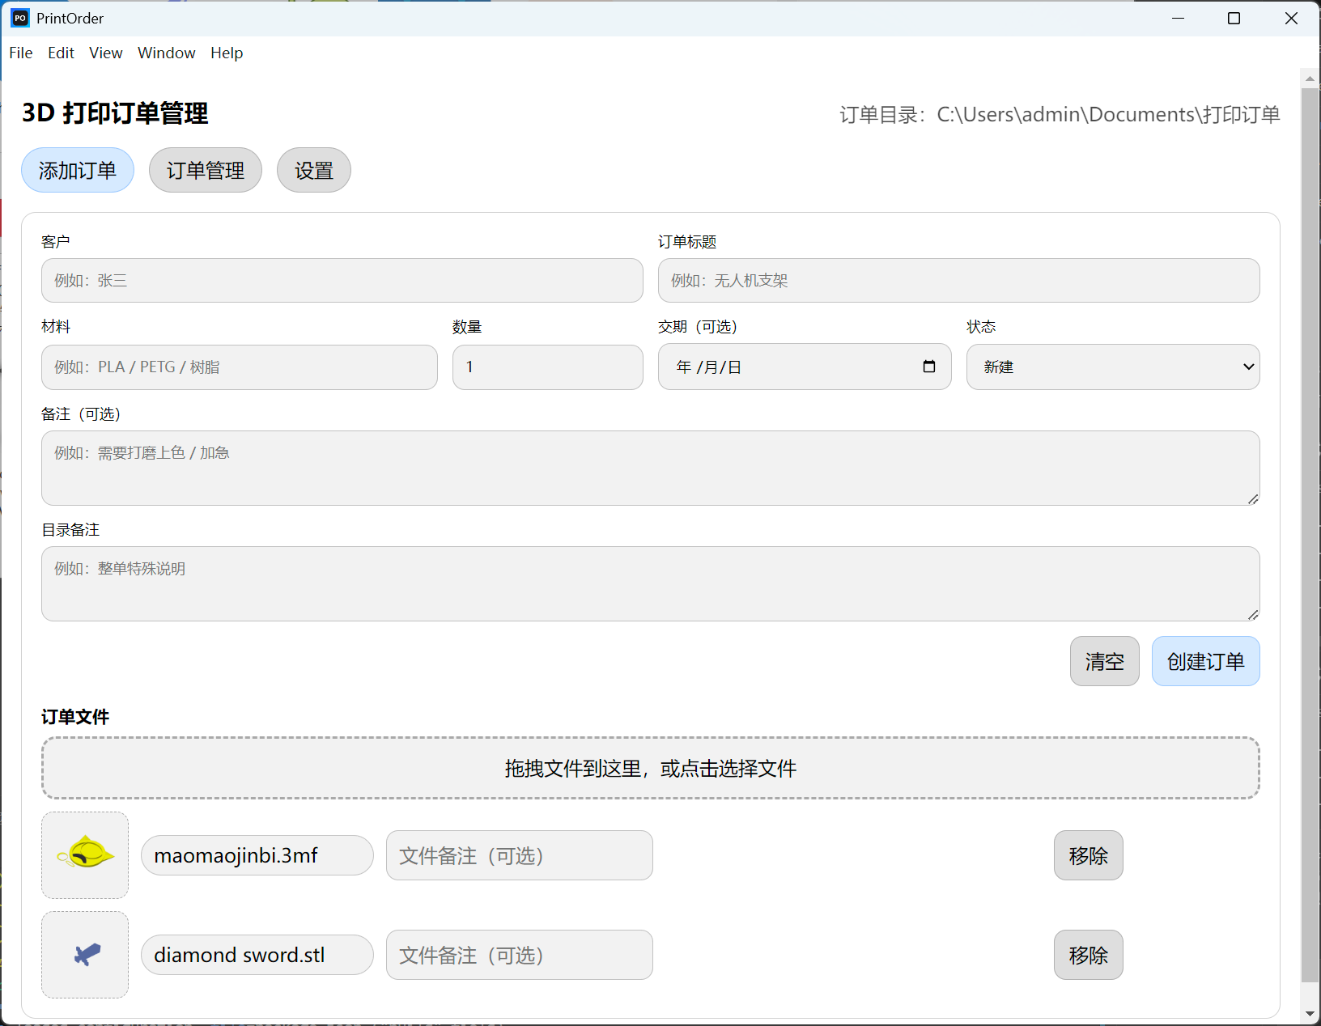Click the 材料 input field
The width and height of the screenshot is (1321, 1026).
(239, 367)
